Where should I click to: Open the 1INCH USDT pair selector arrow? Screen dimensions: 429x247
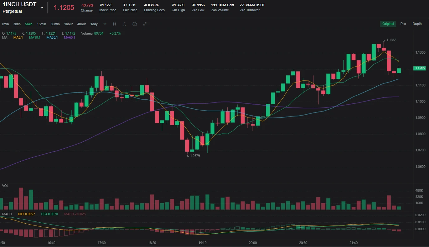pos(42,8)
